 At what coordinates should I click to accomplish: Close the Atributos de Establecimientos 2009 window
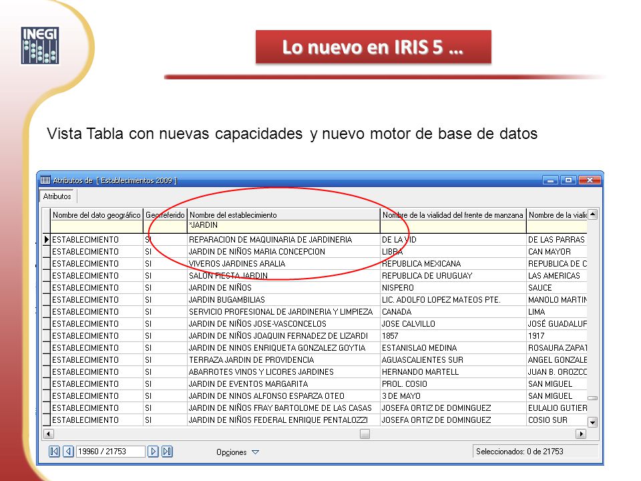589,180
